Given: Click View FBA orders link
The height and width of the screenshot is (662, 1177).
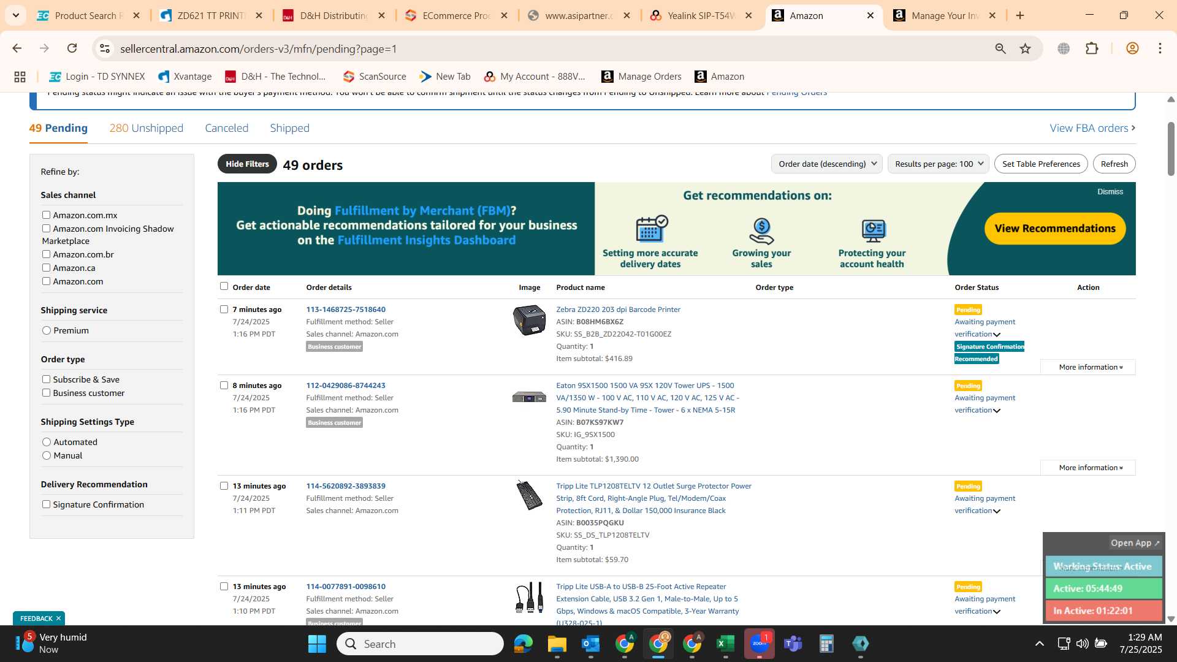Looking at the screenshot, I should tap(1092, 128).
